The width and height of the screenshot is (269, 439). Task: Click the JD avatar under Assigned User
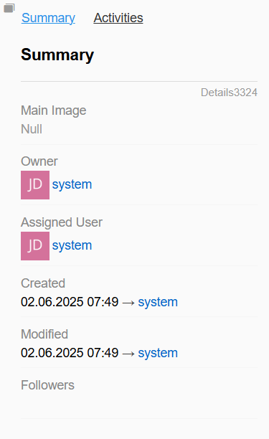(x=35, y=246)
